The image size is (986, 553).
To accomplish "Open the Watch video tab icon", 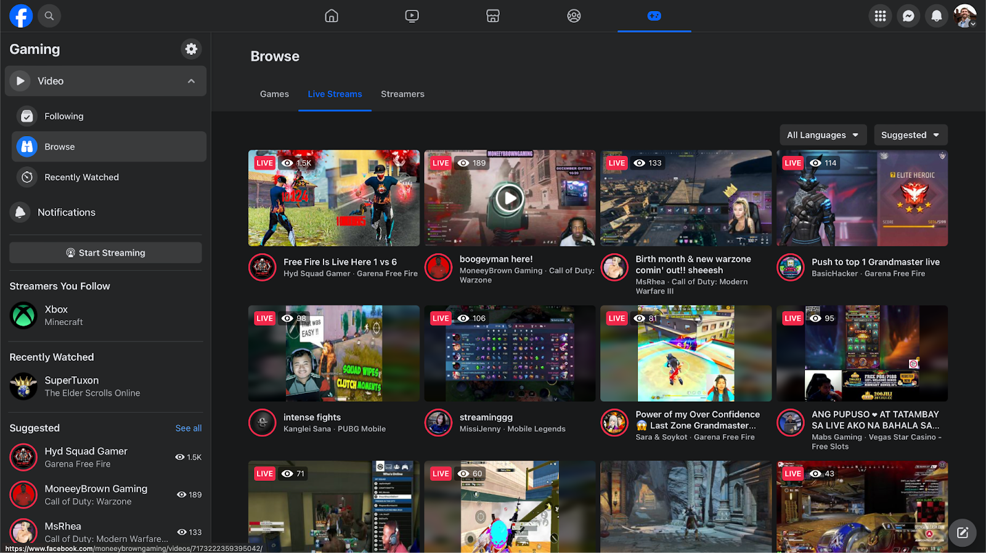I will (412, 16).
